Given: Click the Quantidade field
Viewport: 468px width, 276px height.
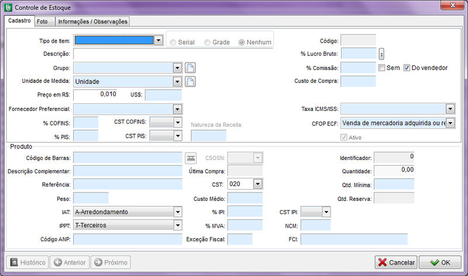Looking at the screenshot, I should click(394, 171).
